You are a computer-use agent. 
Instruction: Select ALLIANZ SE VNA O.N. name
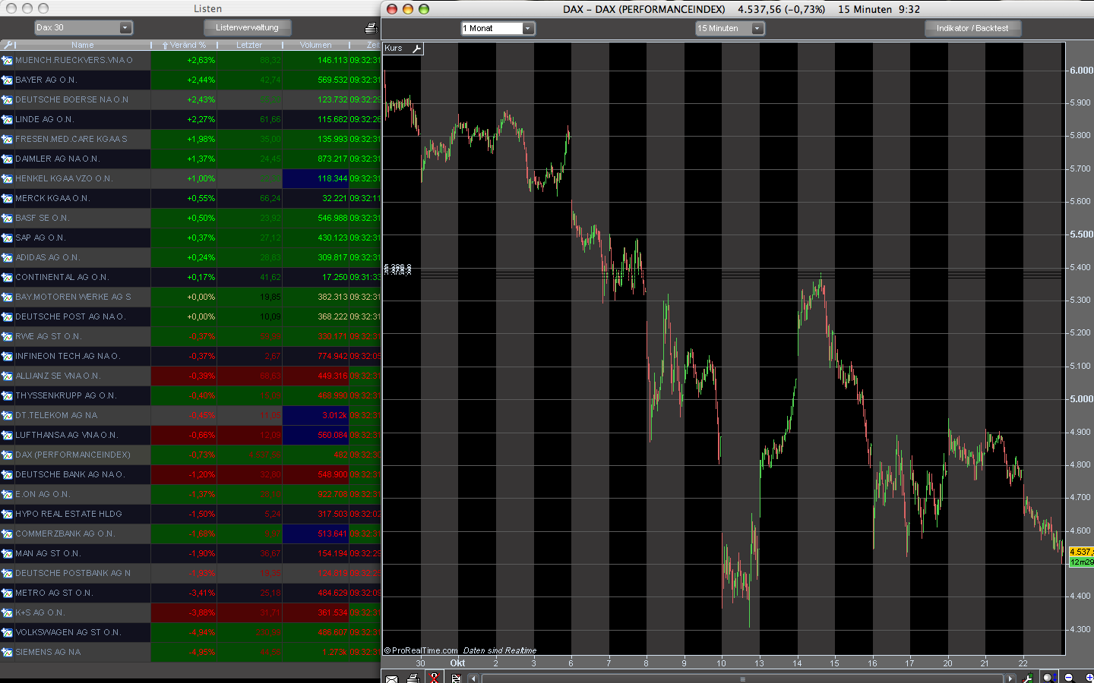click(58, 376)
